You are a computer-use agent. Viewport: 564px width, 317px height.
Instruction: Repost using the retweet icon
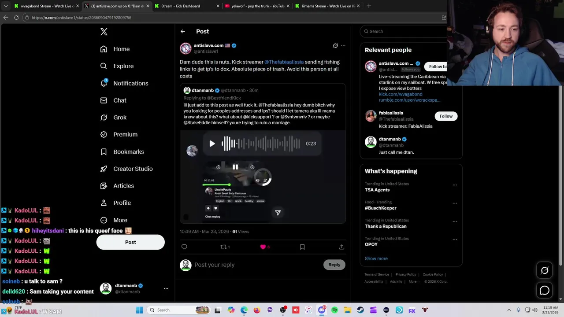tap(223, 247)
